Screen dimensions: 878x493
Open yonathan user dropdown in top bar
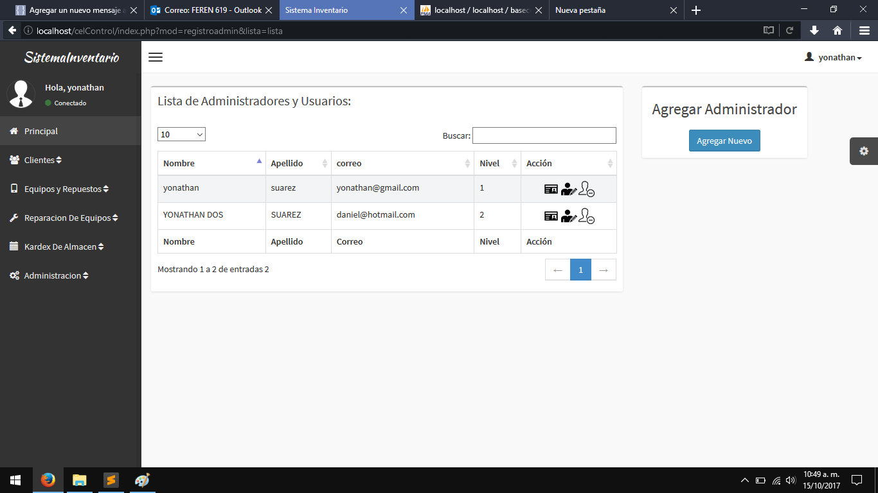tap(833, 57)
